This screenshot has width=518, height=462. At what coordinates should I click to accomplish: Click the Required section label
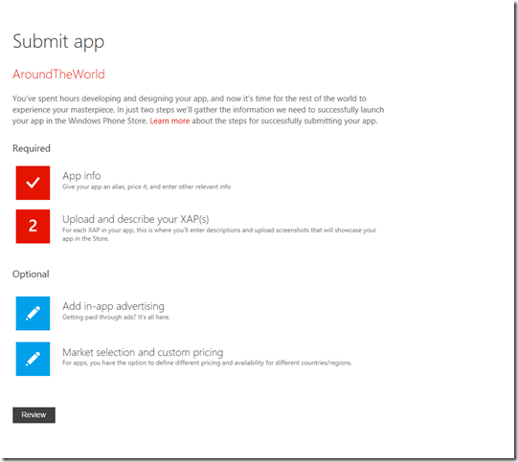[32, 148]
